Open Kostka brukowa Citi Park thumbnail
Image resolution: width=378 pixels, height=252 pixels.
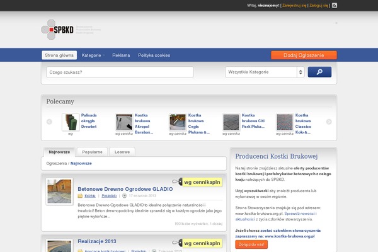click(231, 122)
